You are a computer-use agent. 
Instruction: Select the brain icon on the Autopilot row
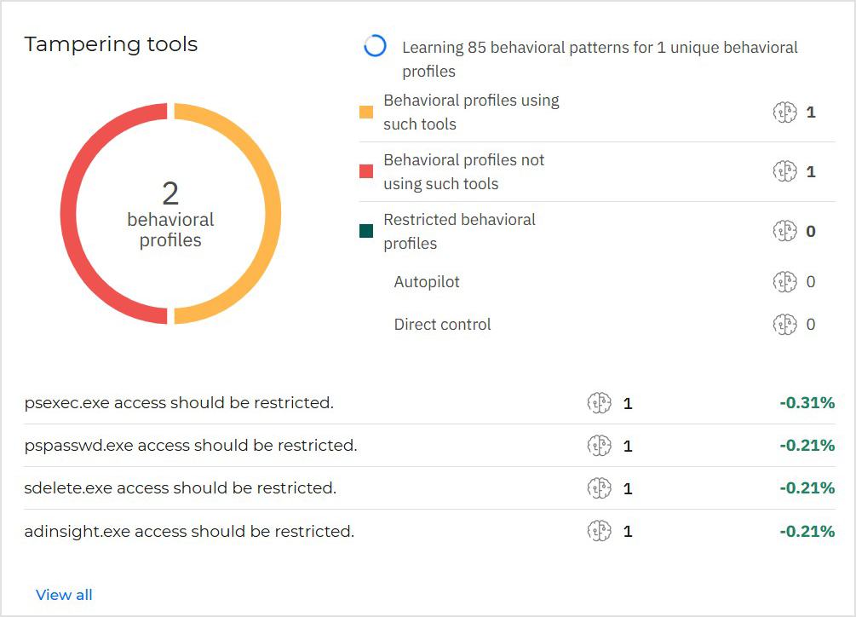[785, 281]
